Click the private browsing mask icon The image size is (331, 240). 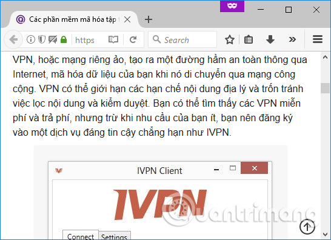click(x=232, y=6)
